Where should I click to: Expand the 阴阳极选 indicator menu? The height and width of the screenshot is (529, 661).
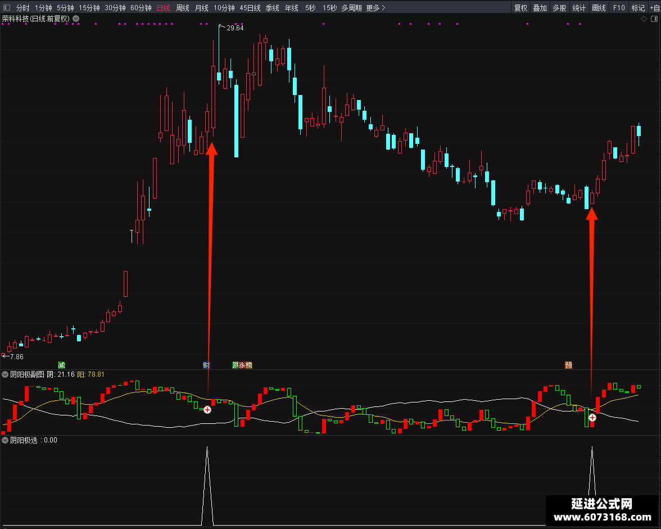coord(5,440)
